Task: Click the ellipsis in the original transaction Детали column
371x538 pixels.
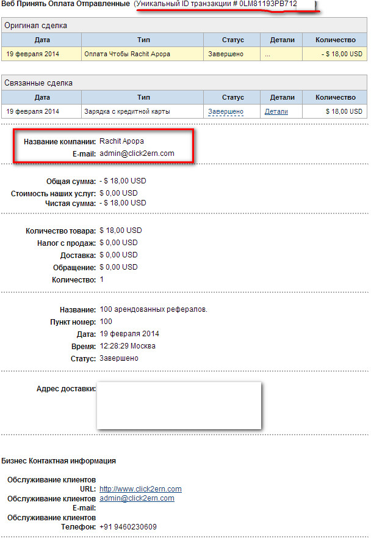Action: pos(267,54)
